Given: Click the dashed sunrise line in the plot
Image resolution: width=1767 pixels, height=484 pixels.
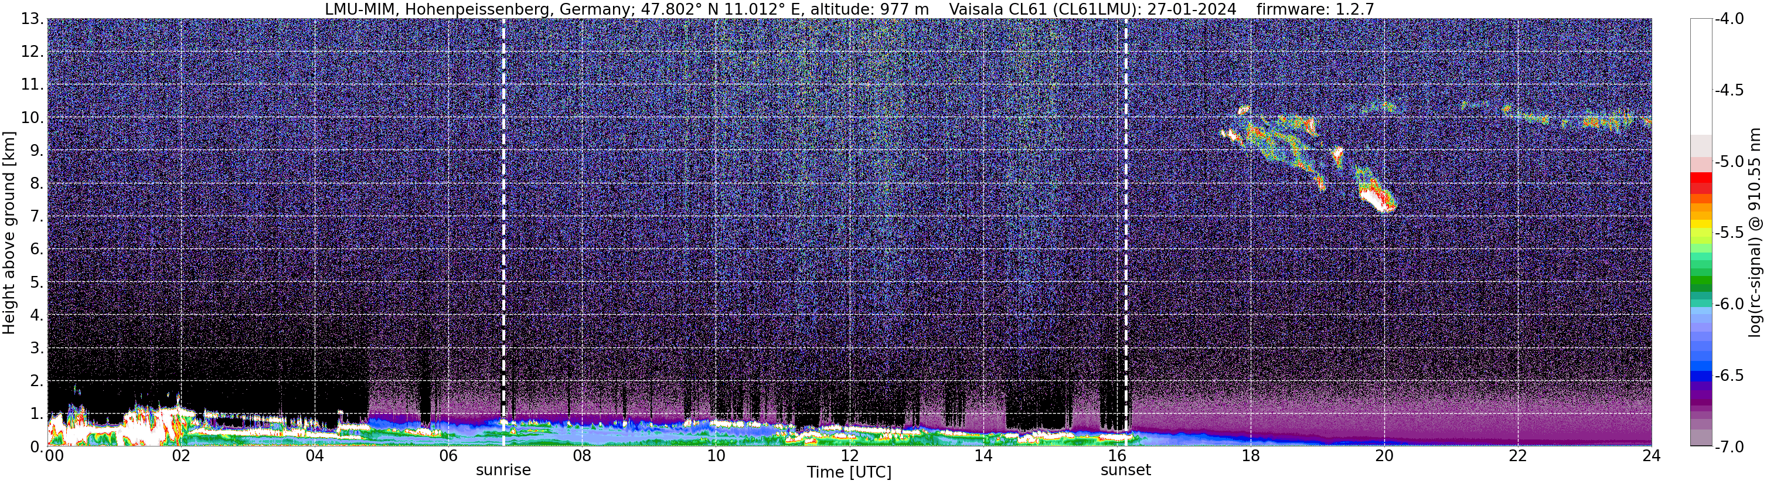Looking at the screenshot, I should click(x=503, y=233).
